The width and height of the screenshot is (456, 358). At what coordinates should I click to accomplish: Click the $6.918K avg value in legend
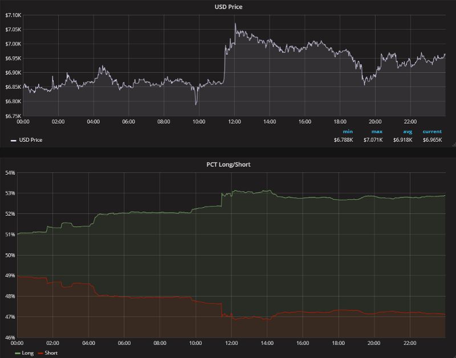coord(403,139)
